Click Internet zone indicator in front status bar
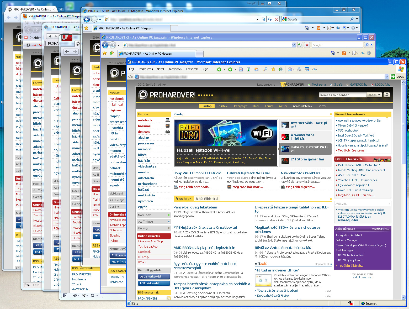 pyautogui.click(x=369, y=303)
